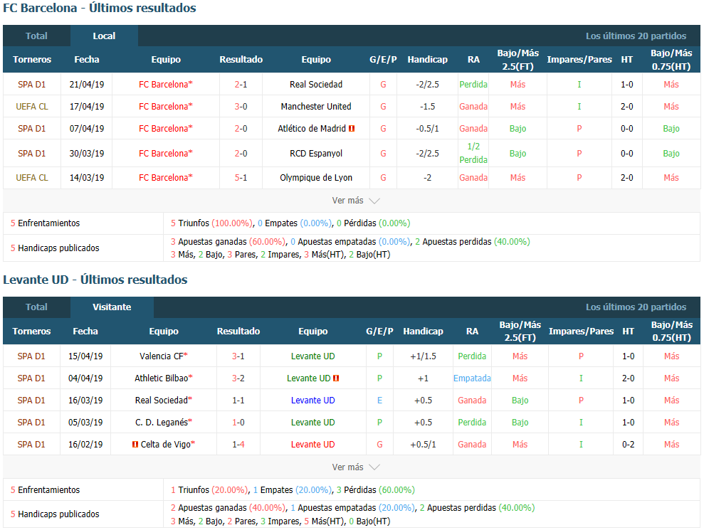Click SPA D1 tournament in 15/04/19 row
Image resolution: width=704 pixels, height=530 pixels.
(31, 356)
